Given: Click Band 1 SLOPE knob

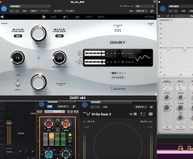Looking at the screenshot, I should 167,107.
